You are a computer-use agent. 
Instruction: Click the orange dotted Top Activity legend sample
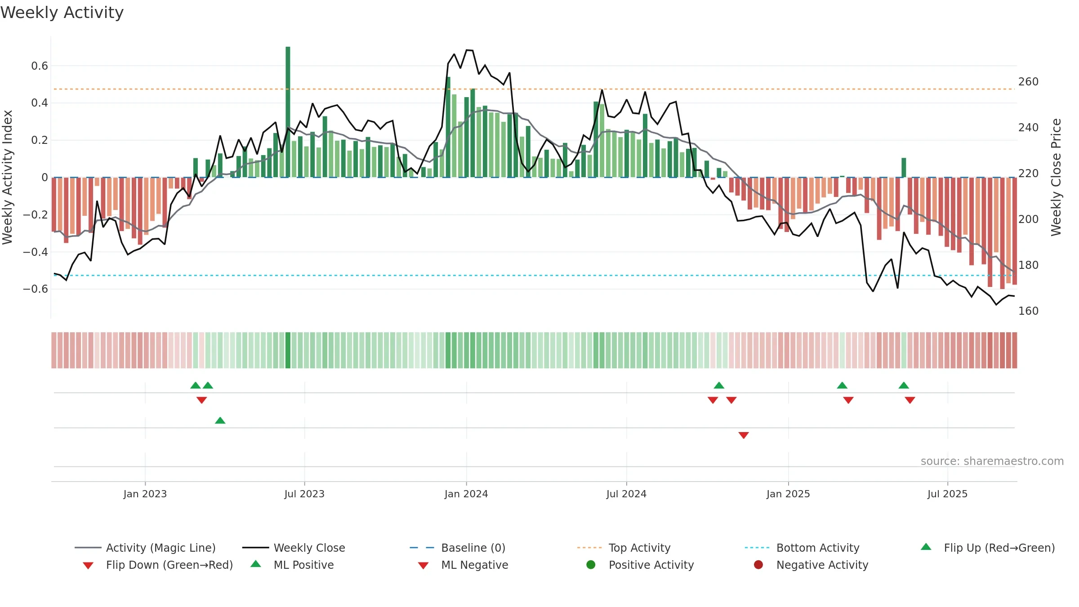[589, 548]
